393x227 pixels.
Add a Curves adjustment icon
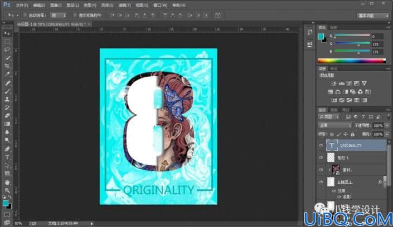click(x=349, y=83)
